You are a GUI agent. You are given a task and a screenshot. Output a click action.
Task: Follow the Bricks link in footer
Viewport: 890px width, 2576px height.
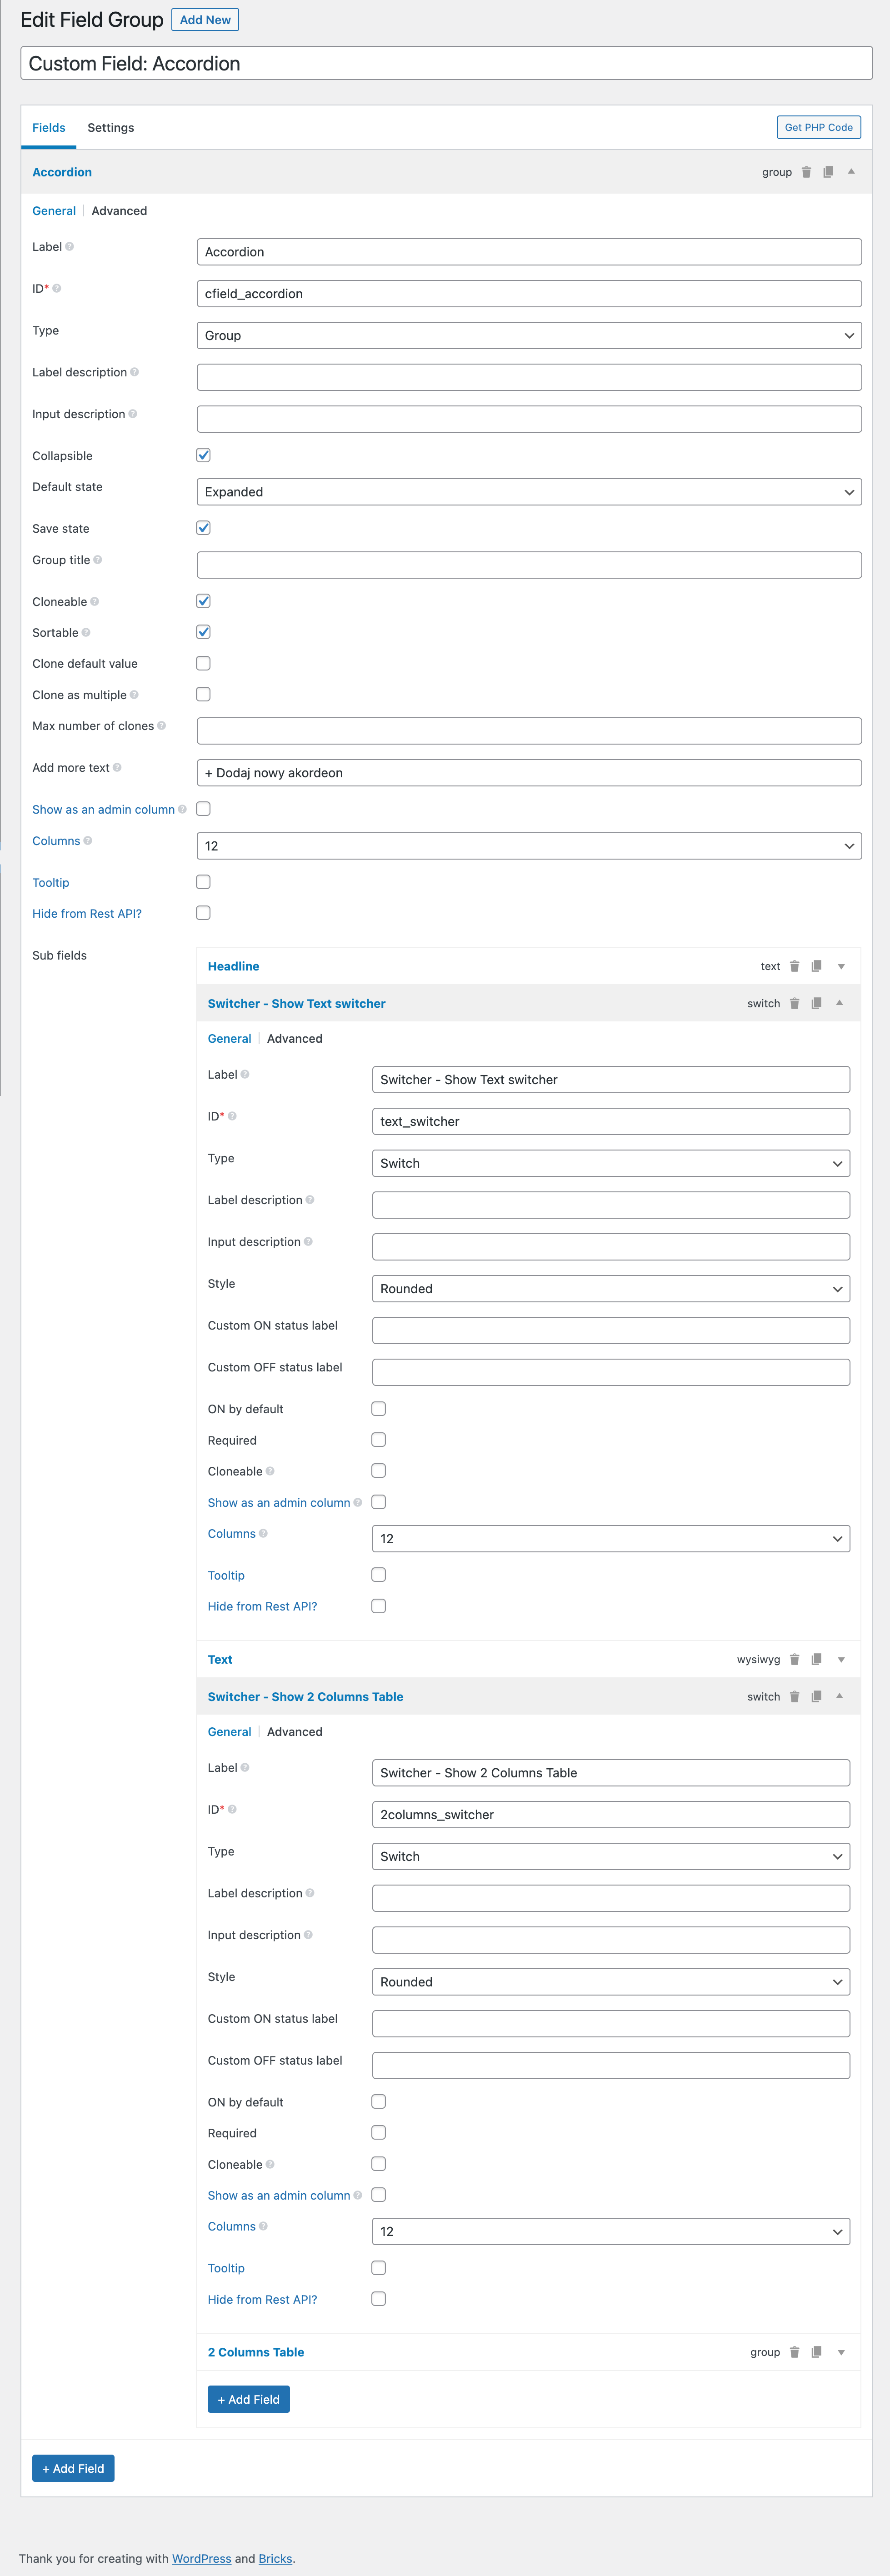pos(275,2558)
